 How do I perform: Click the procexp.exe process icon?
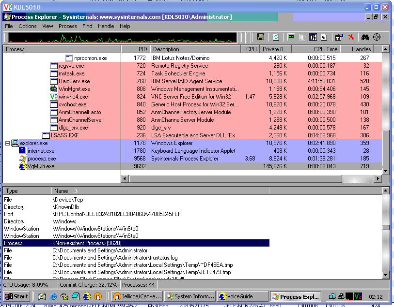pos(23,159)
